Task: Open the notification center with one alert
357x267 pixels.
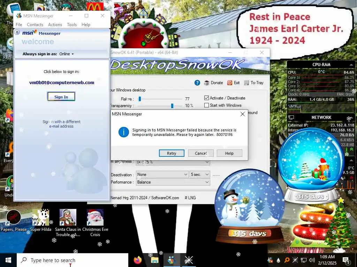Action: coord(346,260)
